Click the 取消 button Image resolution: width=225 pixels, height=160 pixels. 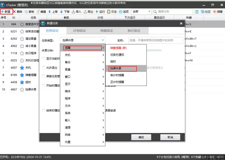point(170,137)
